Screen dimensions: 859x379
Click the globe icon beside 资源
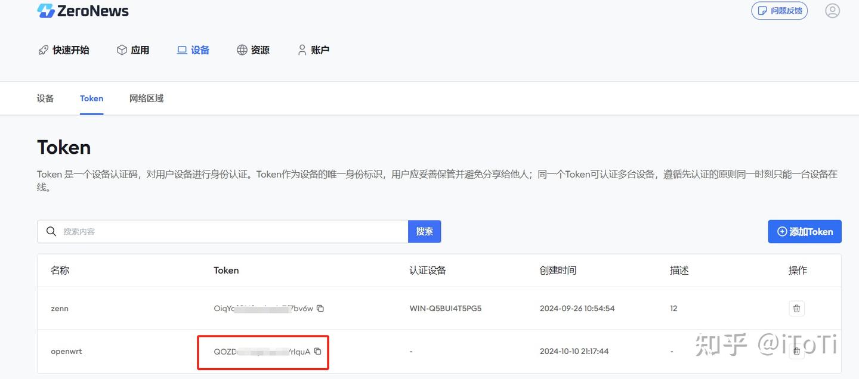tap(241, 50)
